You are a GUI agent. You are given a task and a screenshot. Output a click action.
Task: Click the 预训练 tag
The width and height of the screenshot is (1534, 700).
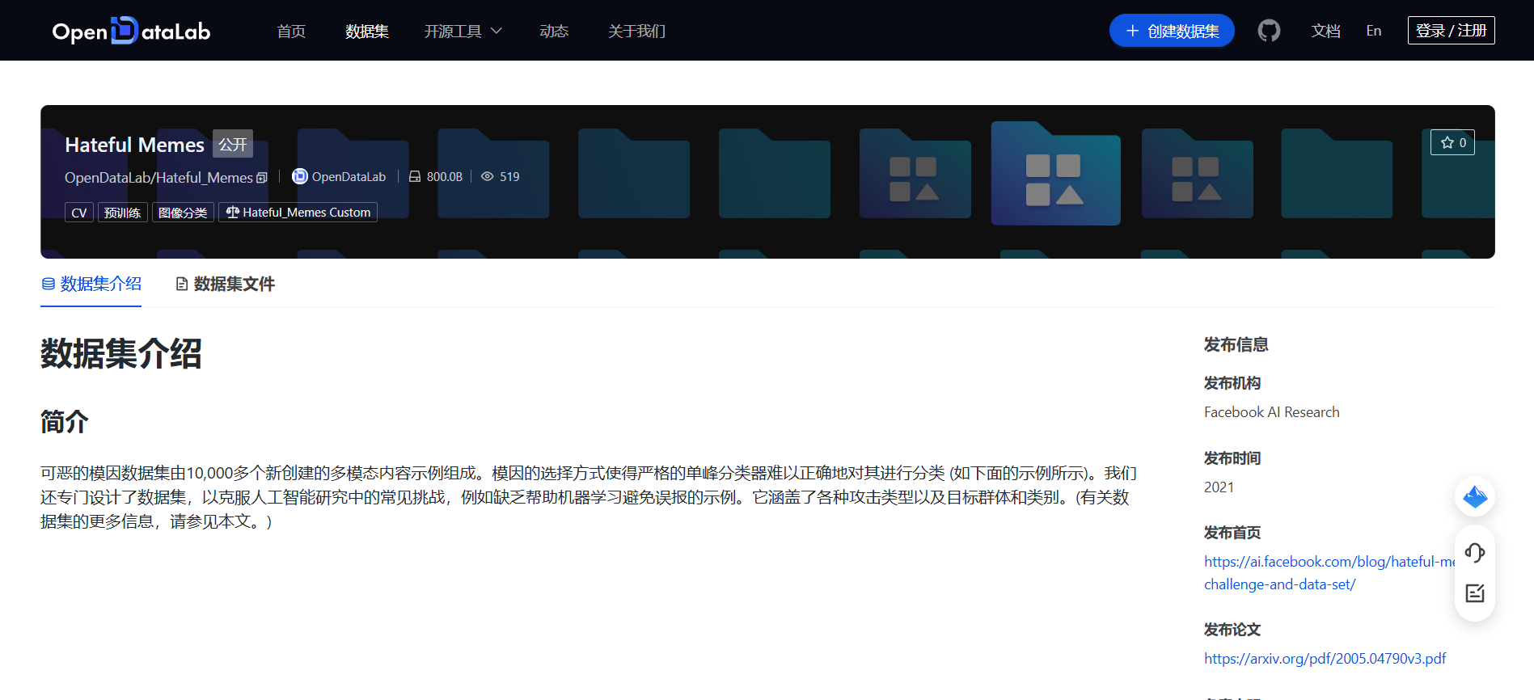tap(122, 213)
